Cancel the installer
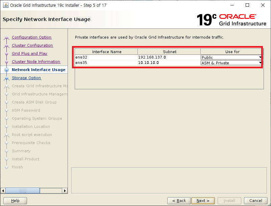Screen dimensions: 271x206 coord(255,201)
